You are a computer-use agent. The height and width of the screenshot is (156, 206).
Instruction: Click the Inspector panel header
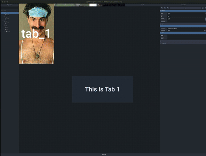[x=183, y=5]
